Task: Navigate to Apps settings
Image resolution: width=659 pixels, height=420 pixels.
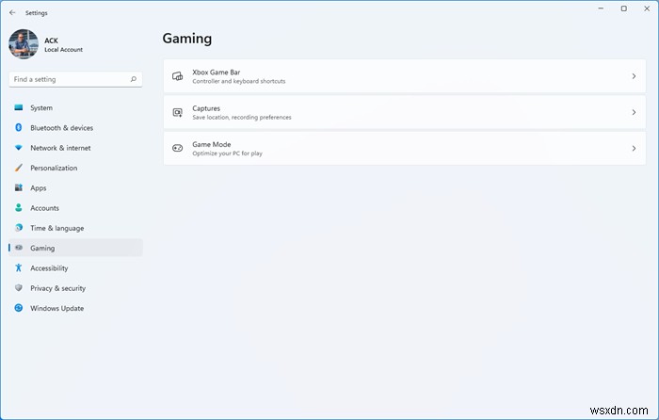Action: coord(75,188)
